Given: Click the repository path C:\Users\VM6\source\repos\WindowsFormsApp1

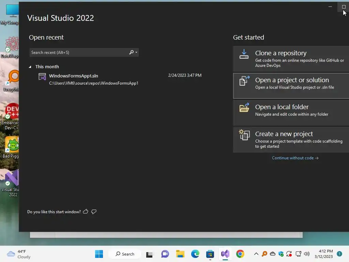Looking at the screenshot, I should pyautogui.click(x=94, y=83).
